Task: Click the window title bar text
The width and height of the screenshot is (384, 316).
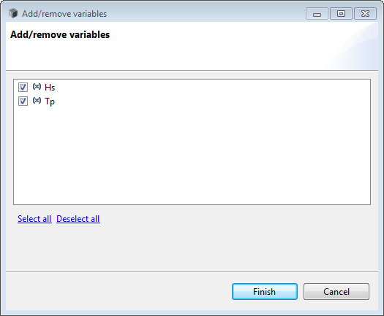Action: coord(64,14)
